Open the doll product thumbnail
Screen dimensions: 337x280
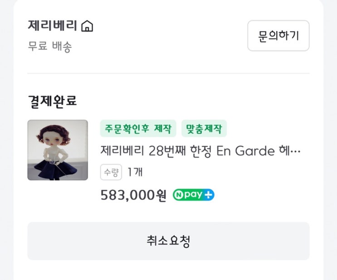point(58,150)
